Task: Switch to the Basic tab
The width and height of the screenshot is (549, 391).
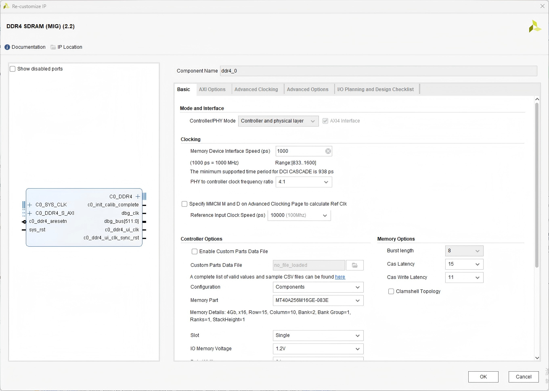Action: click(x=184, y=89)
